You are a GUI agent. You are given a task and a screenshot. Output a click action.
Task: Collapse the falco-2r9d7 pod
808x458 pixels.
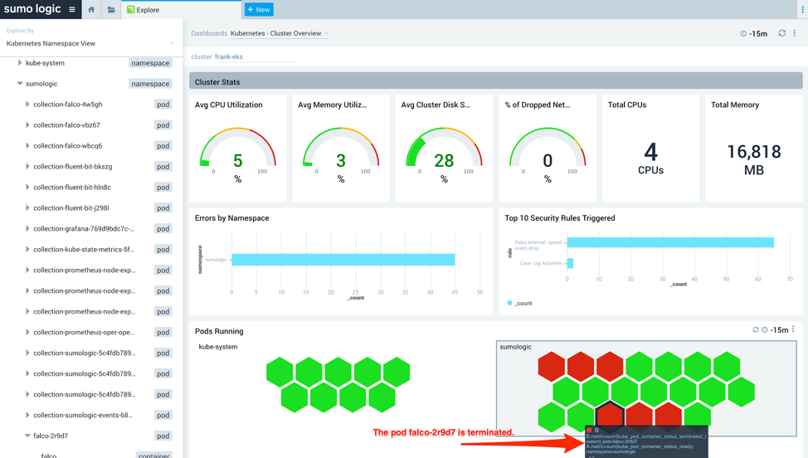click(x=27, y=436)
